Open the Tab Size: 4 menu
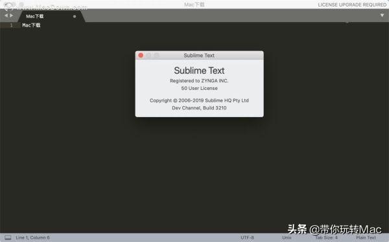 click(x=327, y=237)
